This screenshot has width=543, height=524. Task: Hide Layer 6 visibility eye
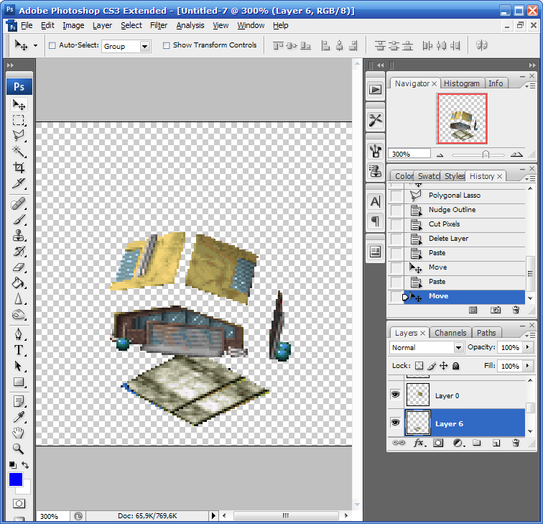[396, 423]
